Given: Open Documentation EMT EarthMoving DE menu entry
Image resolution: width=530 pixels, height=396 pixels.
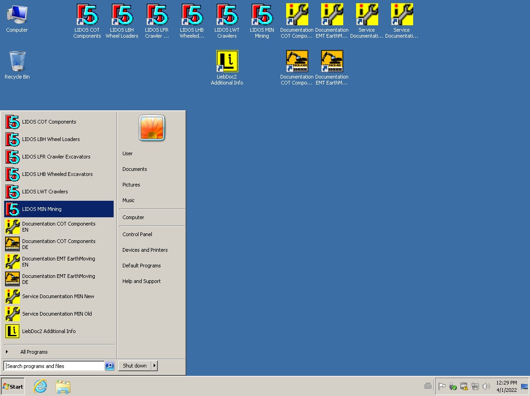Looking at the screenshot, I should (x=59, y=279).
